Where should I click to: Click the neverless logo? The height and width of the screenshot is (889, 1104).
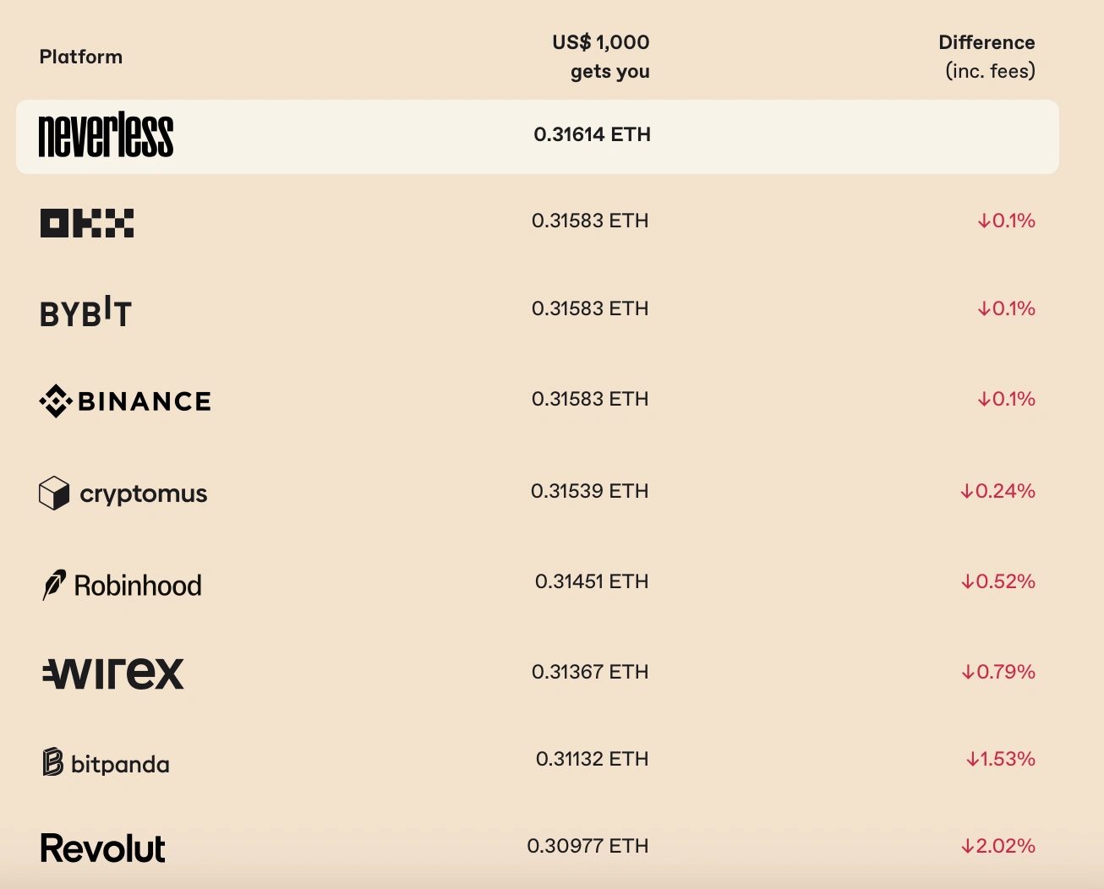click(106, 135)
